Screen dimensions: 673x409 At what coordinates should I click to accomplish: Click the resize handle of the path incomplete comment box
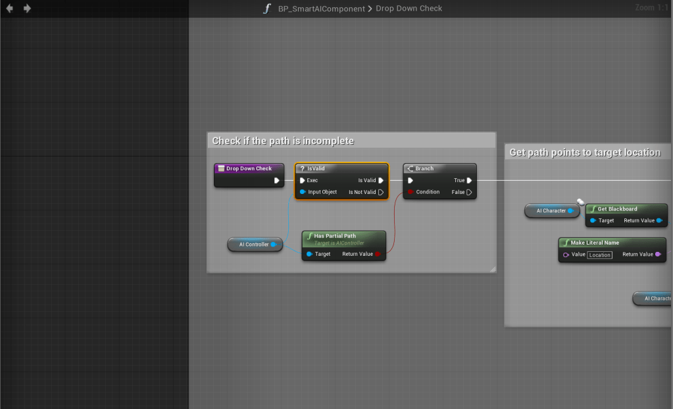pos(493,269)
